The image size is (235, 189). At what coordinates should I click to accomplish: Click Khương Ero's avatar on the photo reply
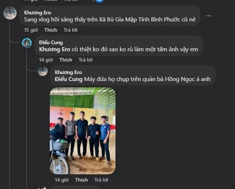[42, 71]
